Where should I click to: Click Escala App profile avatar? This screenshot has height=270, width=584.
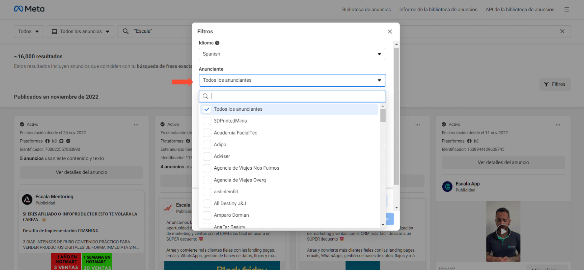pos(447,187)
